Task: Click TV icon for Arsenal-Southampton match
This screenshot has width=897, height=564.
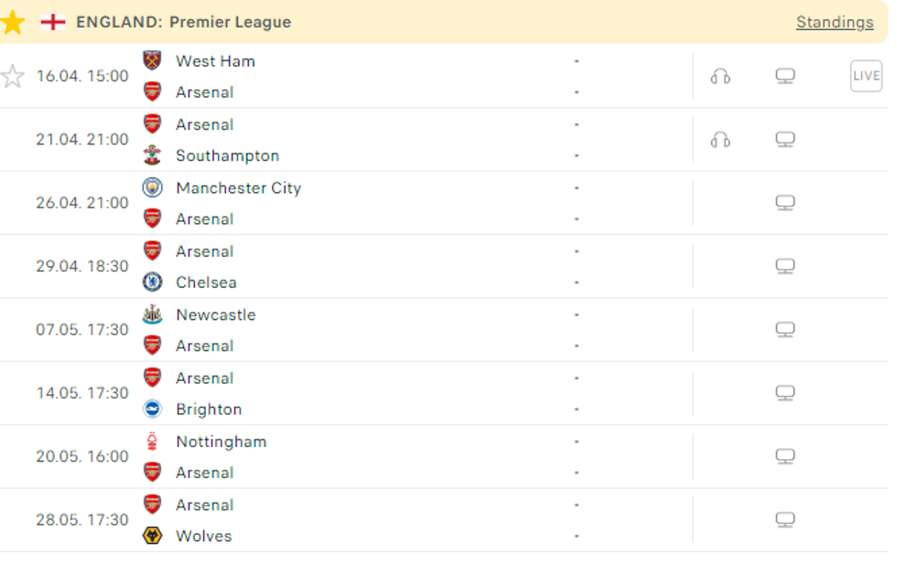Action: [784, 140]
